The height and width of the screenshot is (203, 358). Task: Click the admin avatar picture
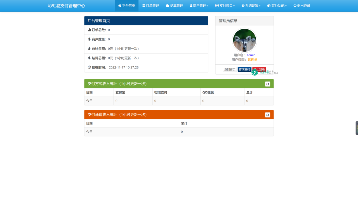click(x=244, y=40)
